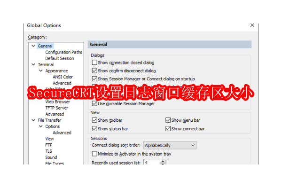Toggle Show Session Manager on startup
Image resolution: width=282 pixels, height=188 pixels.
(x=94, y=78)
